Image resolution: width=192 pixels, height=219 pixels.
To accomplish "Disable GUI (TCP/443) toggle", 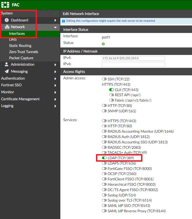I will pos(112,90).
